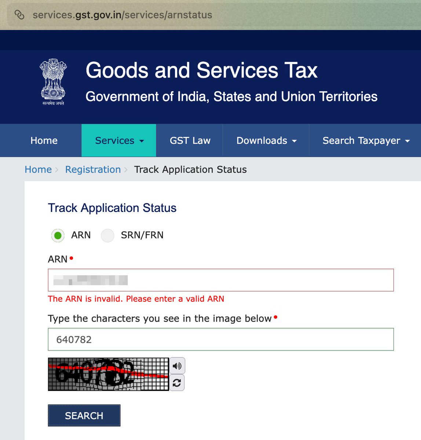Follow the Registration breadcrumb link
Image resolution: width=421 pixels, height=440 pixels.
(93, 169)
